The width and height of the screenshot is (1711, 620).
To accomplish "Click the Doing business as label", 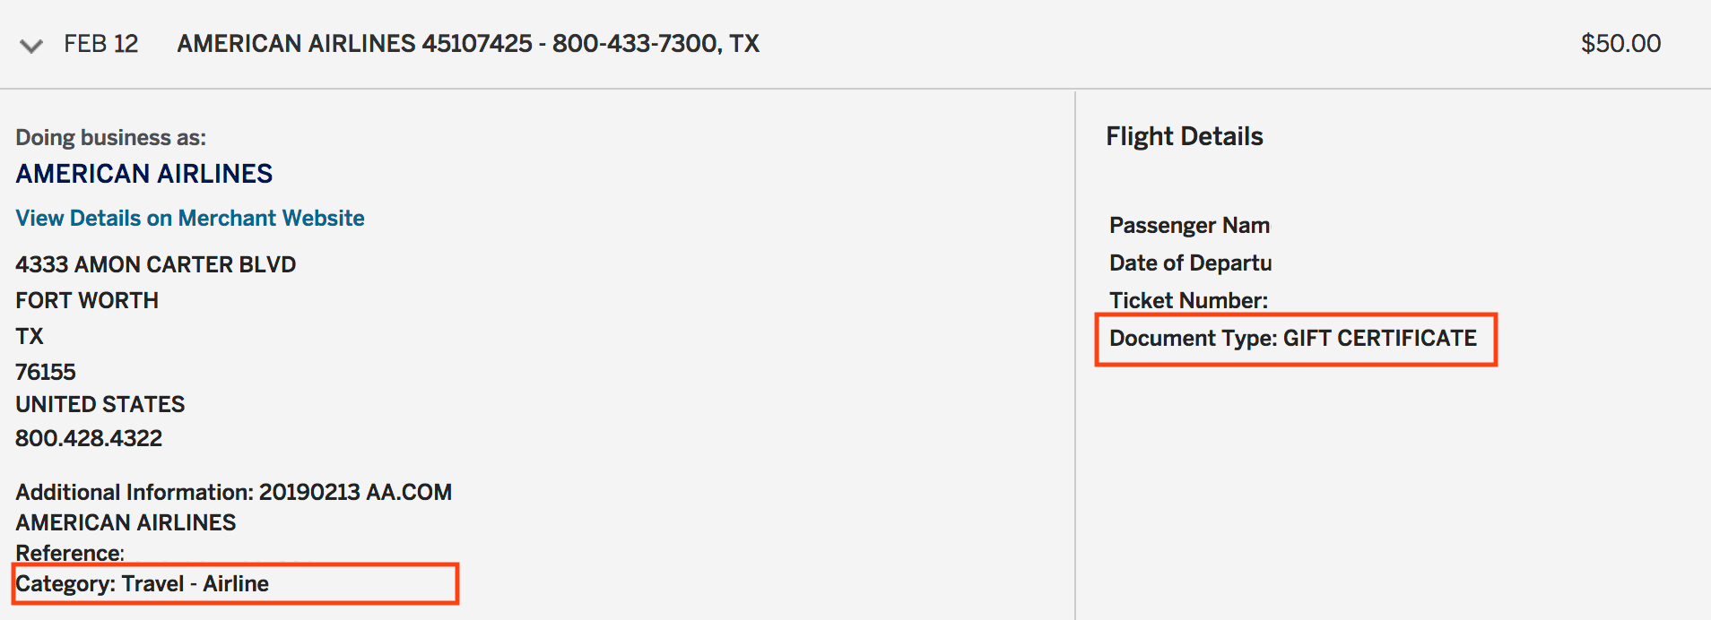I will (110, 137).
